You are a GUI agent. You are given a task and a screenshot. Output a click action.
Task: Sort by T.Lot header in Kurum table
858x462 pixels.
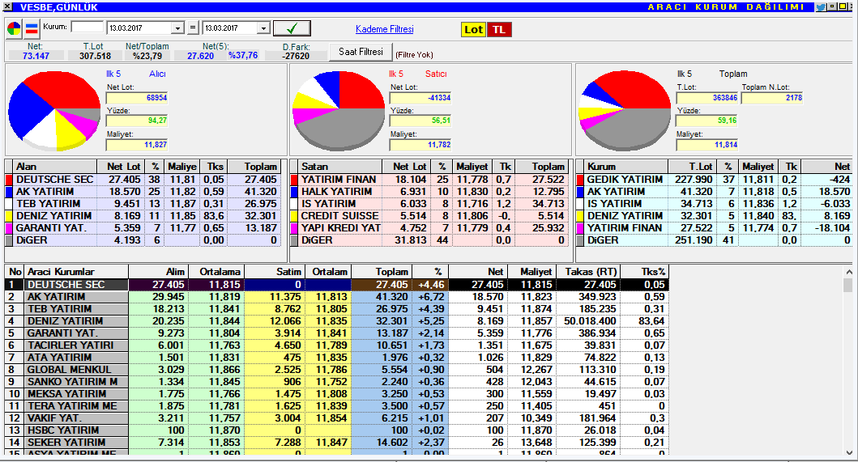(693, 167)
